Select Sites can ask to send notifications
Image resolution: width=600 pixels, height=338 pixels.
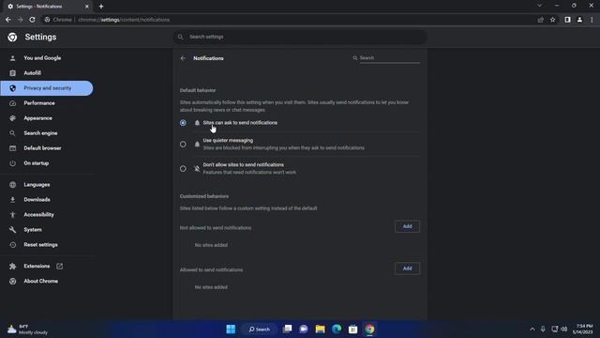click(x=183, y=123)
